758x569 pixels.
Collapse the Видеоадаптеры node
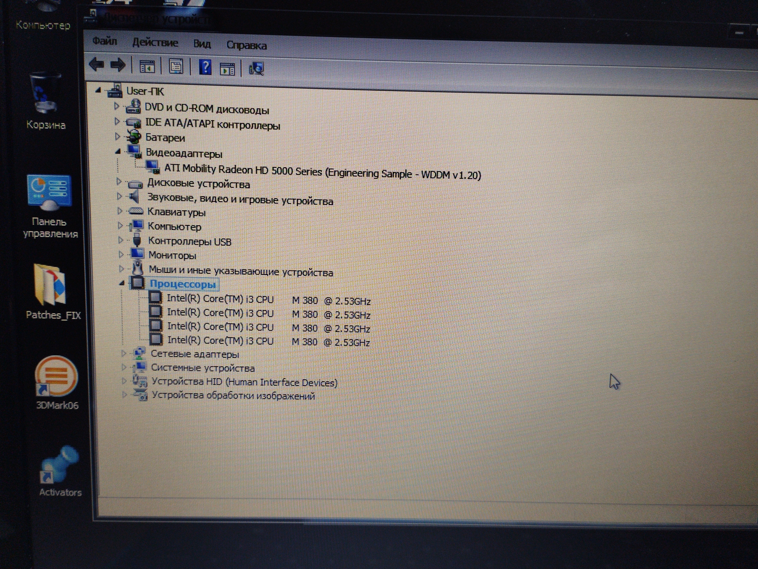coord(118,151)
